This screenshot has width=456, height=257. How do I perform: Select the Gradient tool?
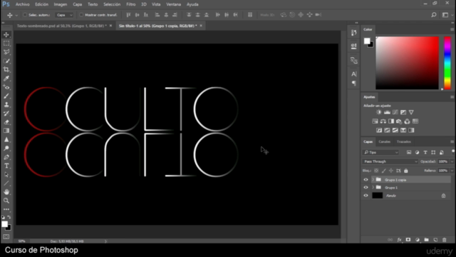6,131
